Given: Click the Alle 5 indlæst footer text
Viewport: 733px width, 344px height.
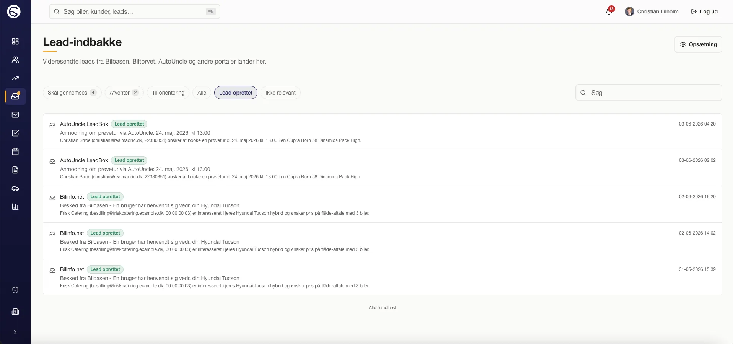Looking at the screenshot, I should pyautogui.click(x=382, y=308).
